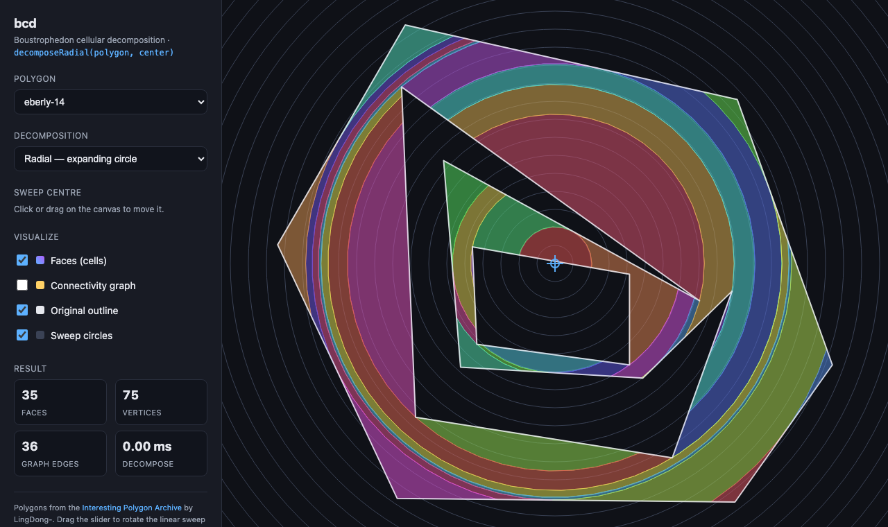Click the purple Faces (cells) color swatch
Screen dimensions: 888x527
(x=40, y=261)
